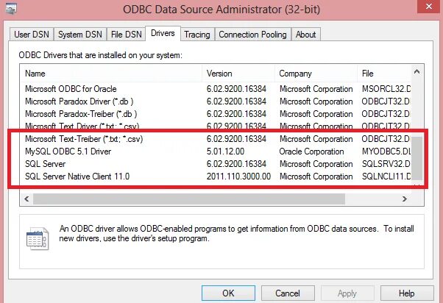The width and height of the screenshot is (443, 303).
Task: Click MSORCL32.D file cell
Action: coord(386,89)
